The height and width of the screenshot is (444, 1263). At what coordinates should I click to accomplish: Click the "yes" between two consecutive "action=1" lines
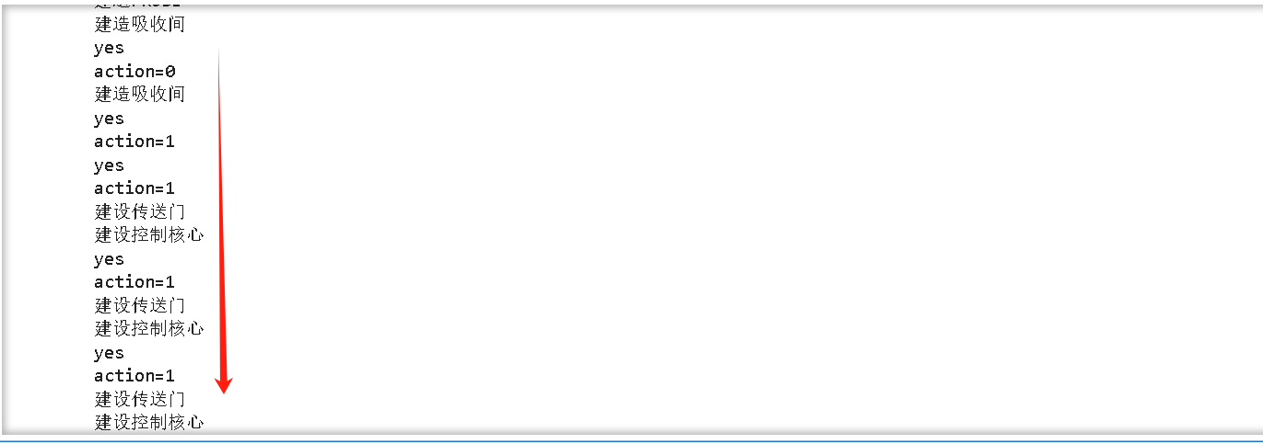109,166
